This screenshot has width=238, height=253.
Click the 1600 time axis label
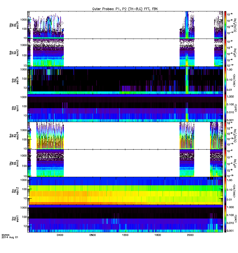tap(158, 235)
